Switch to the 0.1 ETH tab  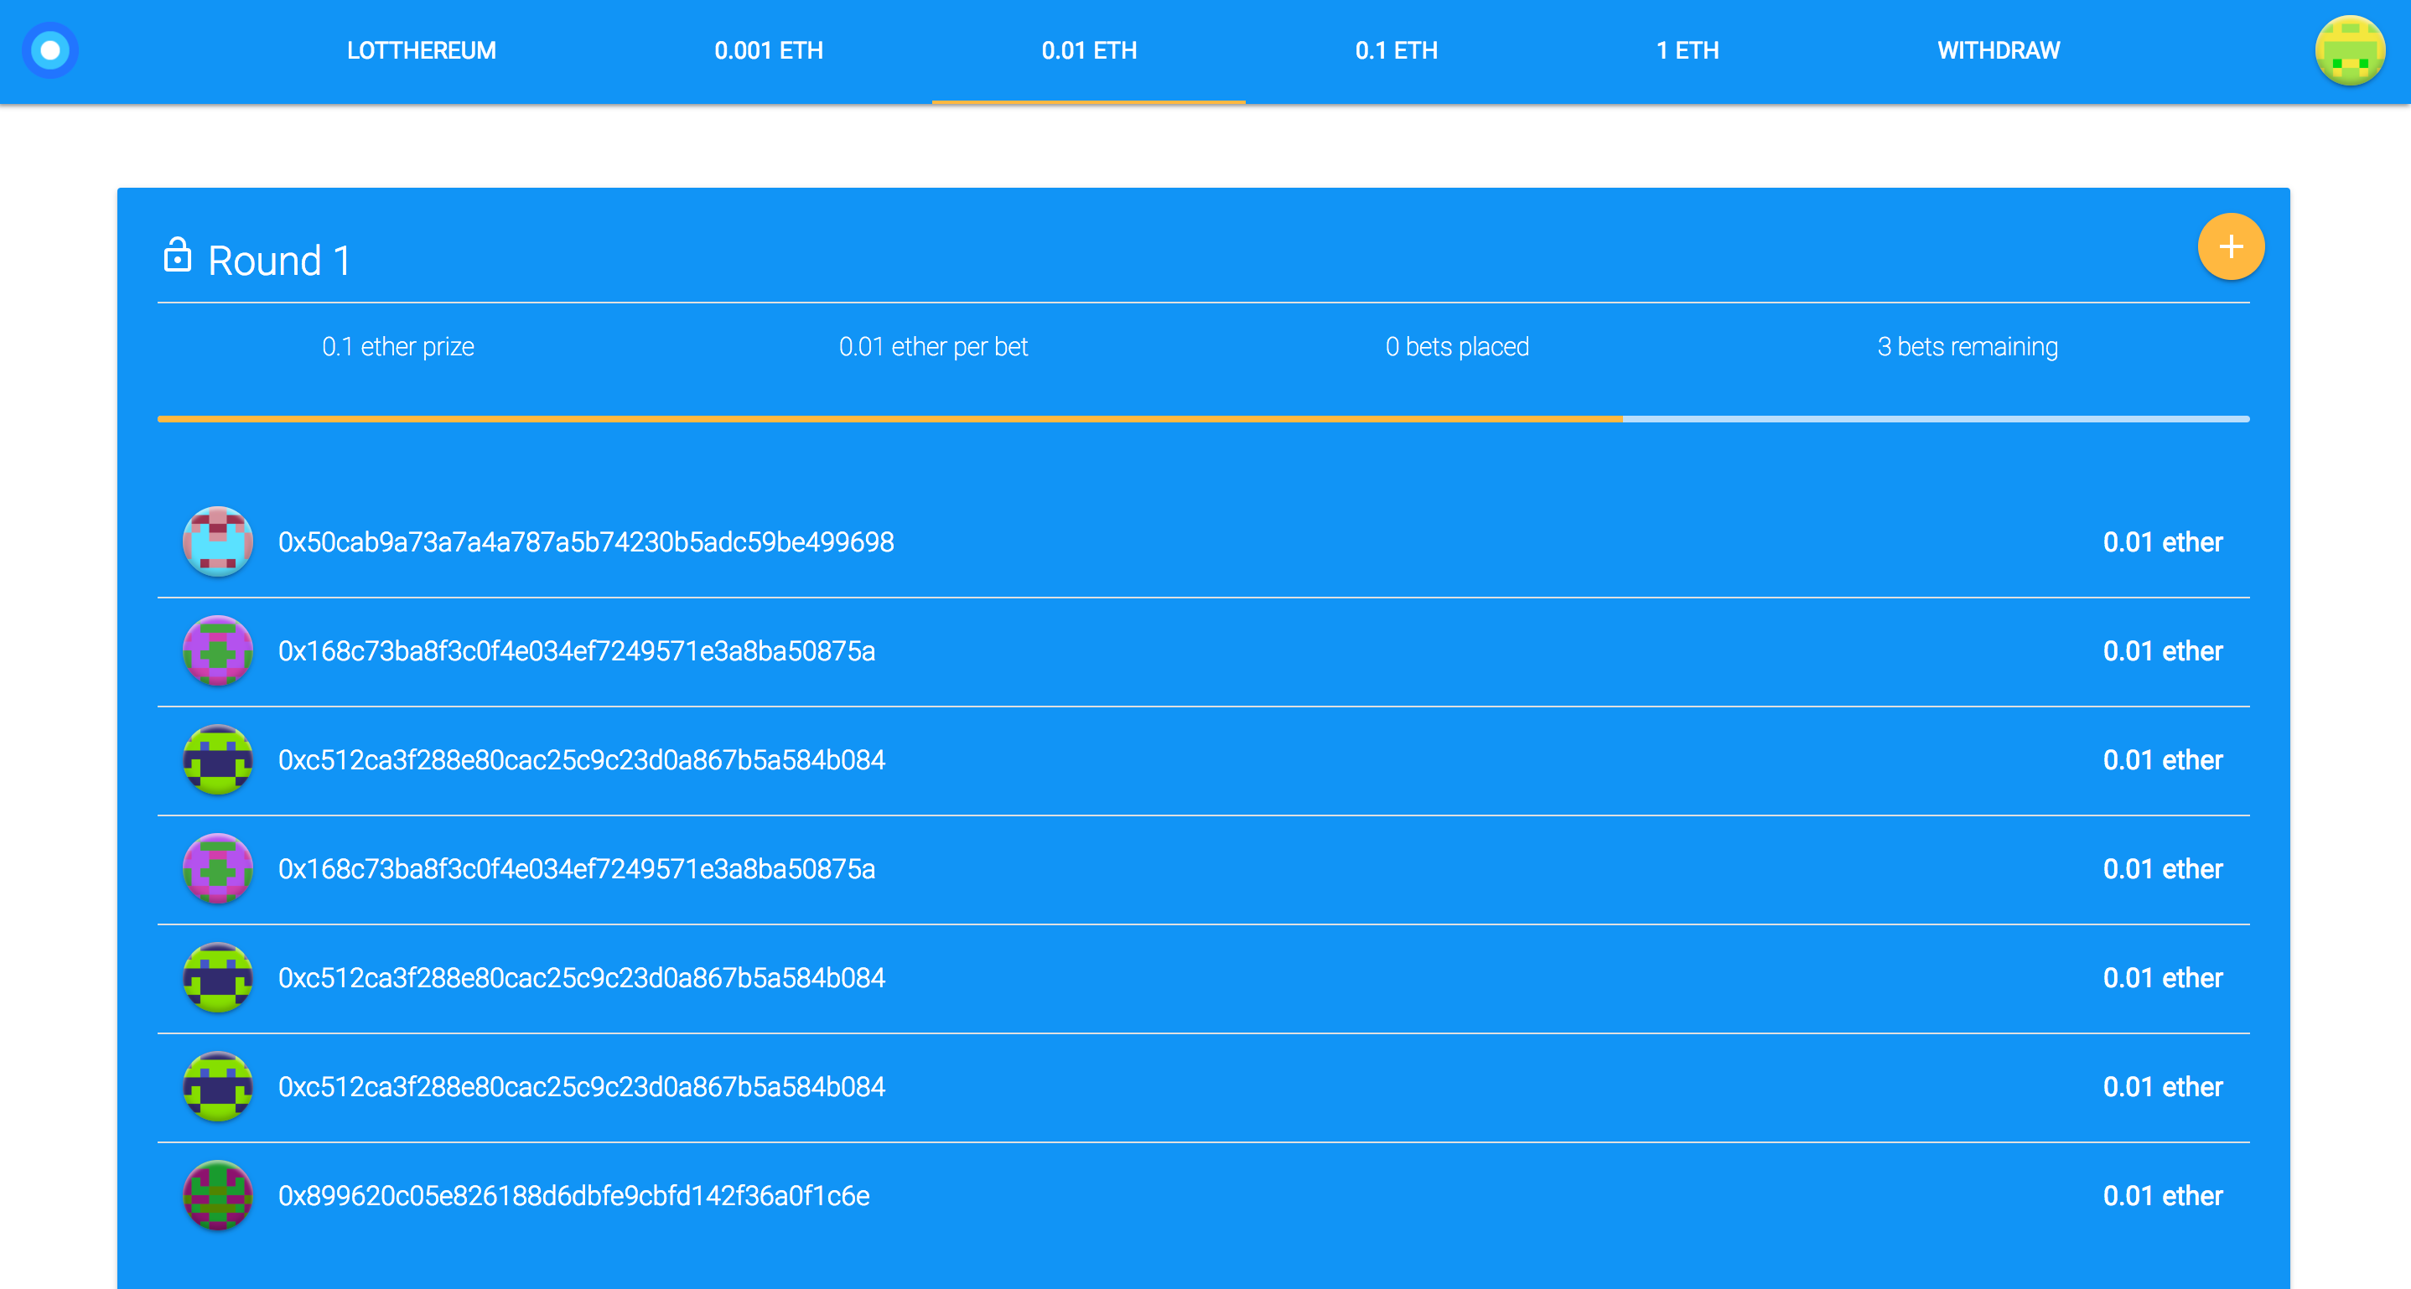[1396, 50]
